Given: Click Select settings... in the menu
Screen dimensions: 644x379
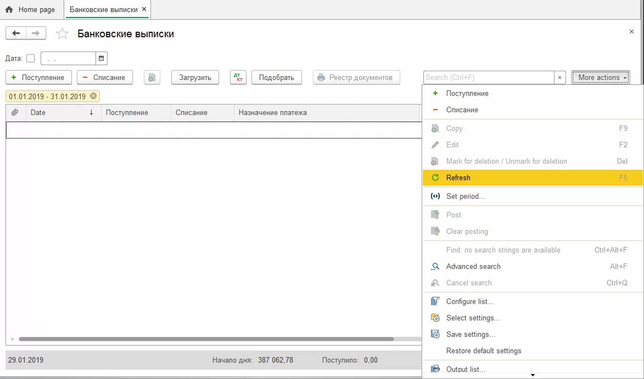Looking at the screenshot, I should click(533, 318).
